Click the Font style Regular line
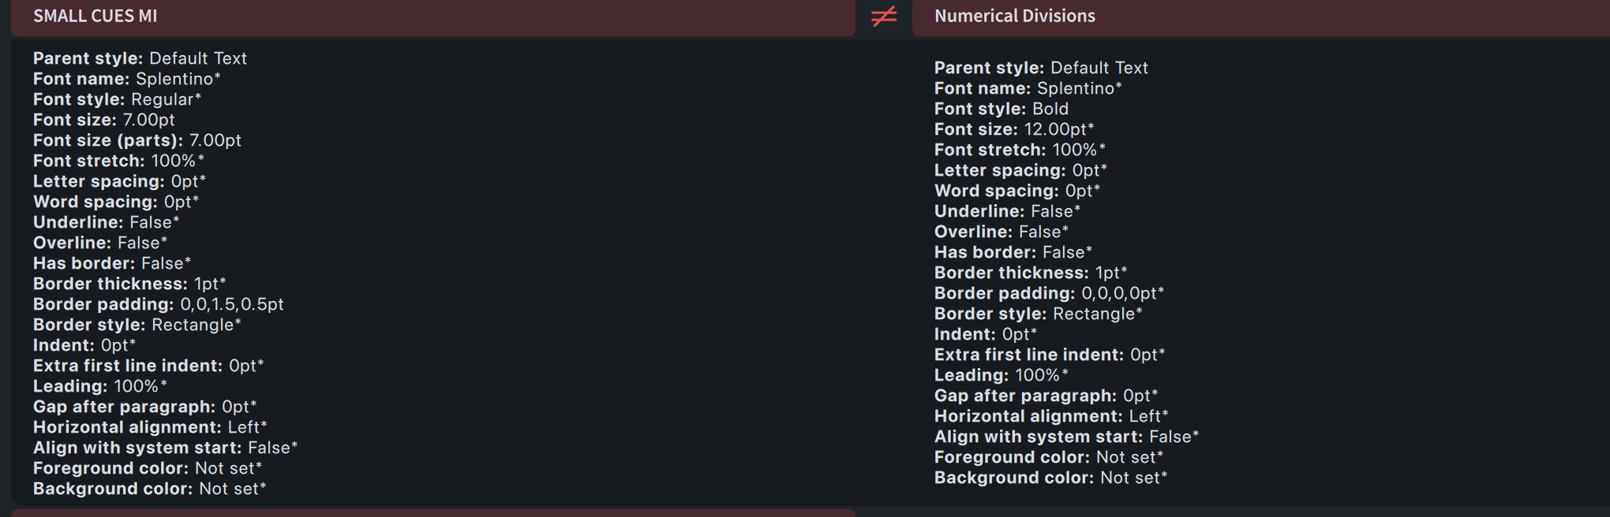Screen dimensions: 1610x517 click(x=117, y=99)
